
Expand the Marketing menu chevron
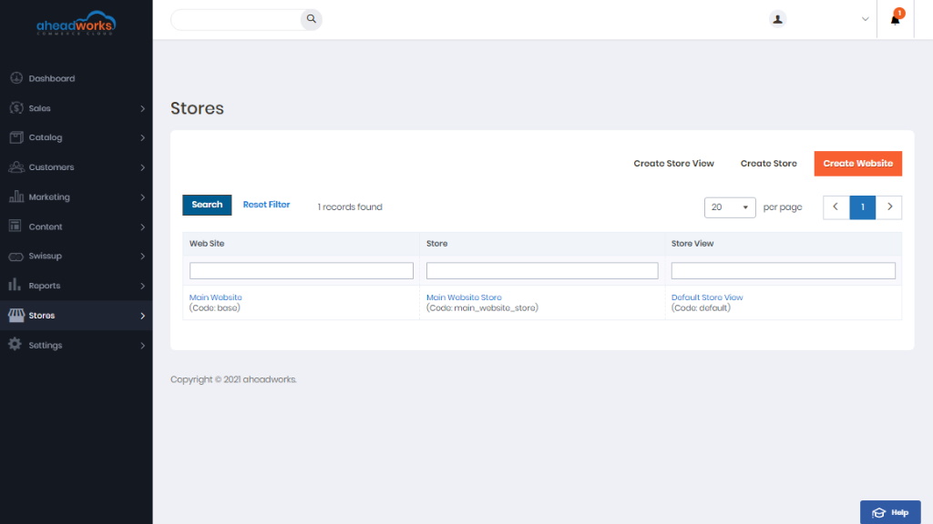(142, 197)
